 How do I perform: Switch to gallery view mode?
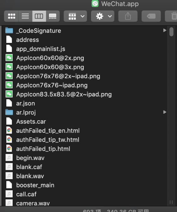53,16
